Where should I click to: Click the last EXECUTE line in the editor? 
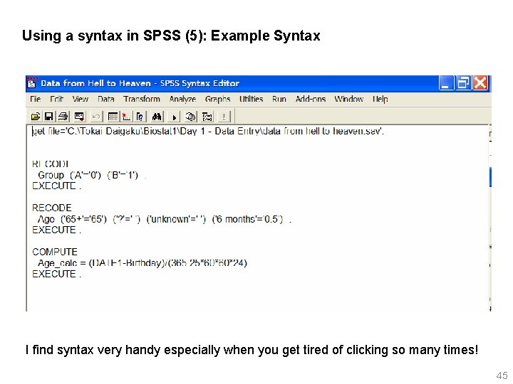pyautogui.click(x=56, y=274)
